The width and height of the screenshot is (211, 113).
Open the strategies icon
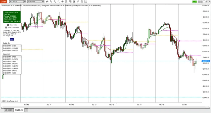click(82, 2)
